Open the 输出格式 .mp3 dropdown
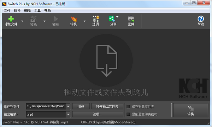 point(68,114)
